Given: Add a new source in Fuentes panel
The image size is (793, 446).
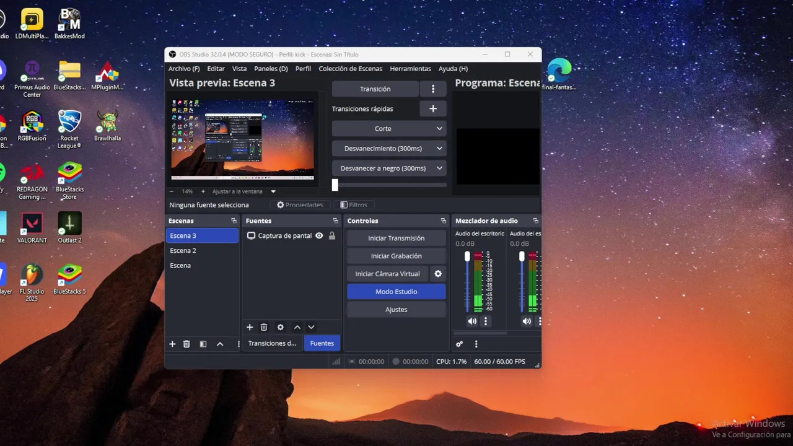Looking at the screenshot, I should tap(250, 327).
